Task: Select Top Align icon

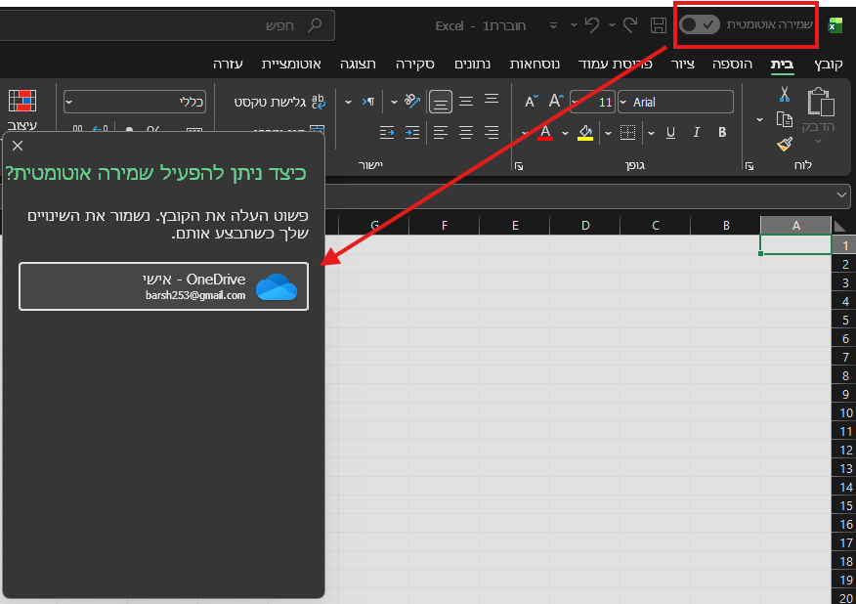Action: point(492,101)
